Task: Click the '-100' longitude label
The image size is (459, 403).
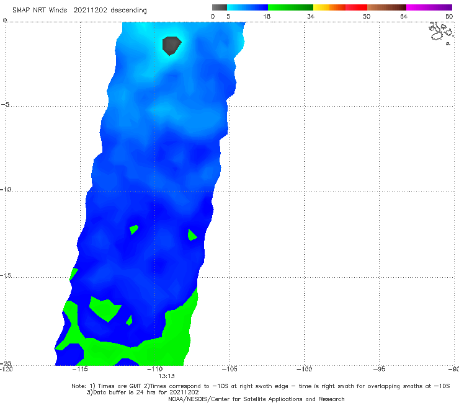Action: click(x=304, y=370)
